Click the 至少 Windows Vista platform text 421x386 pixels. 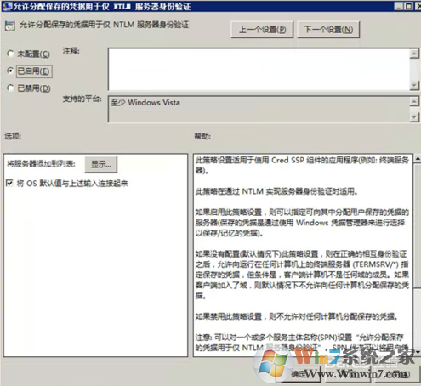point(145,102)
